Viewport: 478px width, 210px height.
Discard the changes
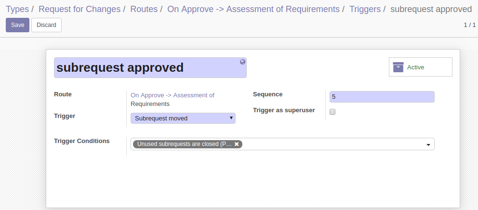[46, 25]
